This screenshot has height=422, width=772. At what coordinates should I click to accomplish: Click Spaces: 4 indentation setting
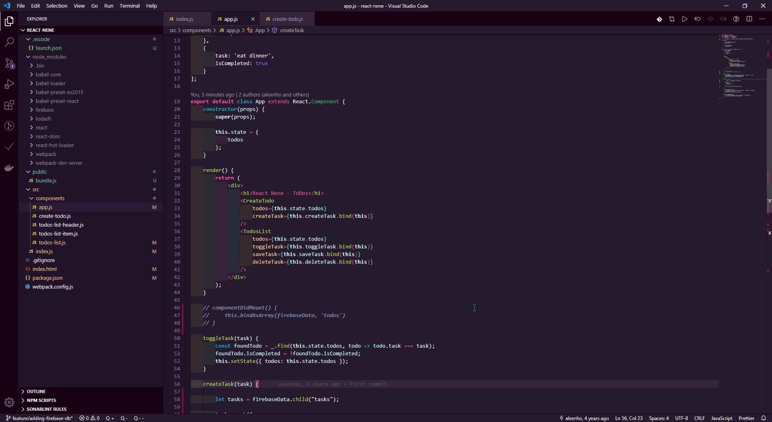click(x=659, y=418)
